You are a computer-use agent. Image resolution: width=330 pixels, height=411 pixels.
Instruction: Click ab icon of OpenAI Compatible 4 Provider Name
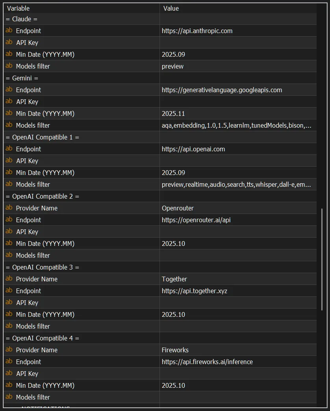tap(9, 350)
